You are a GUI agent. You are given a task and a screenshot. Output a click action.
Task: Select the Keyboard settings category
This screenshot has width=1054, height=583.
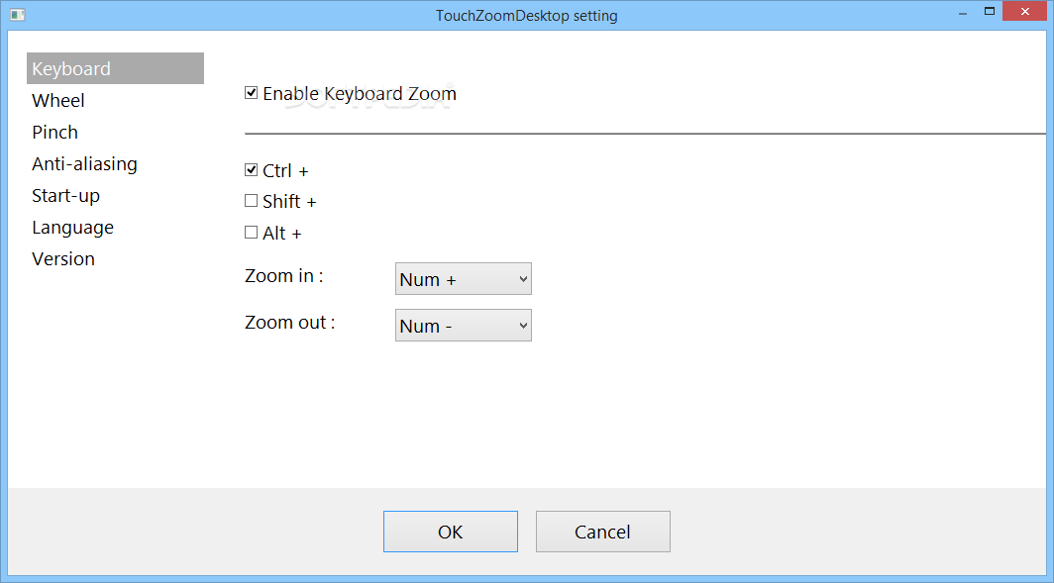[x=115, y=68]
